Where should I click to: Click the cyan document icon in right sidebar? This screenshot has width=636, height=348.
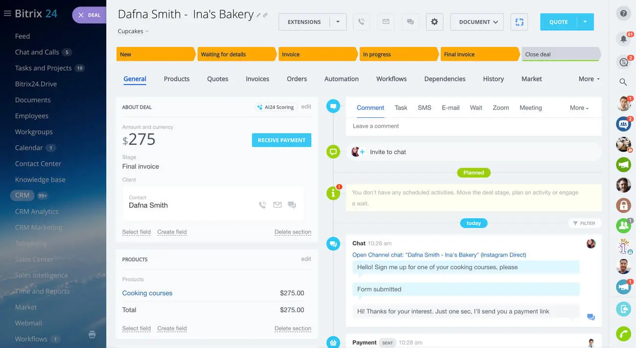[x=623, y=309]
